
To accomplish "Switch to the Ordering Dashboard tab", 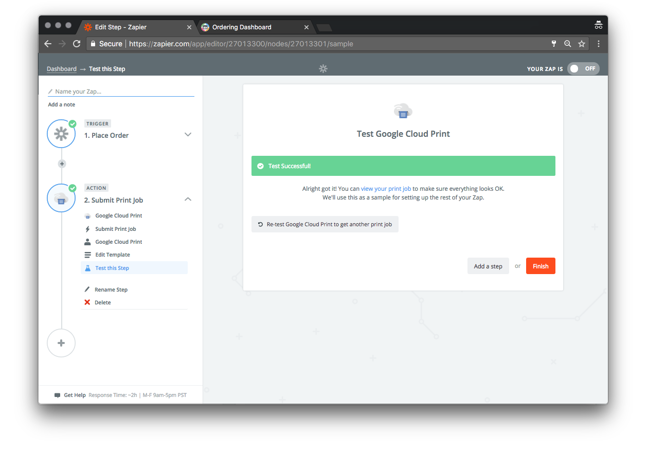I will (256, 27).
